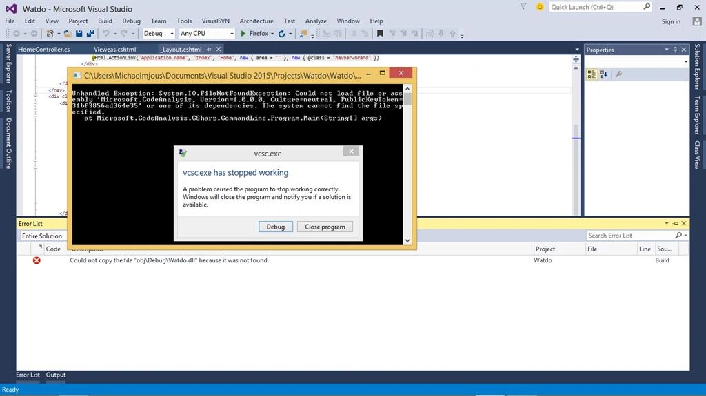This screenshot has height=396, width=706.
Task: Click the Alphabetical sort icon in Properties
Action: tap(604, 74)
